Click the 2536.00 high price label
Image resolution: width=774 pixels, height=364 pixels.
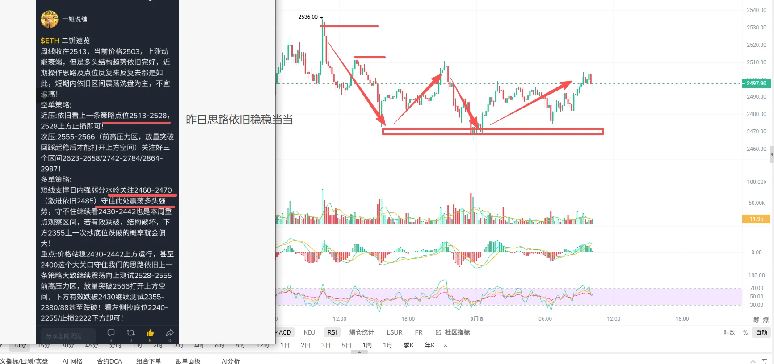click(308, 17)
